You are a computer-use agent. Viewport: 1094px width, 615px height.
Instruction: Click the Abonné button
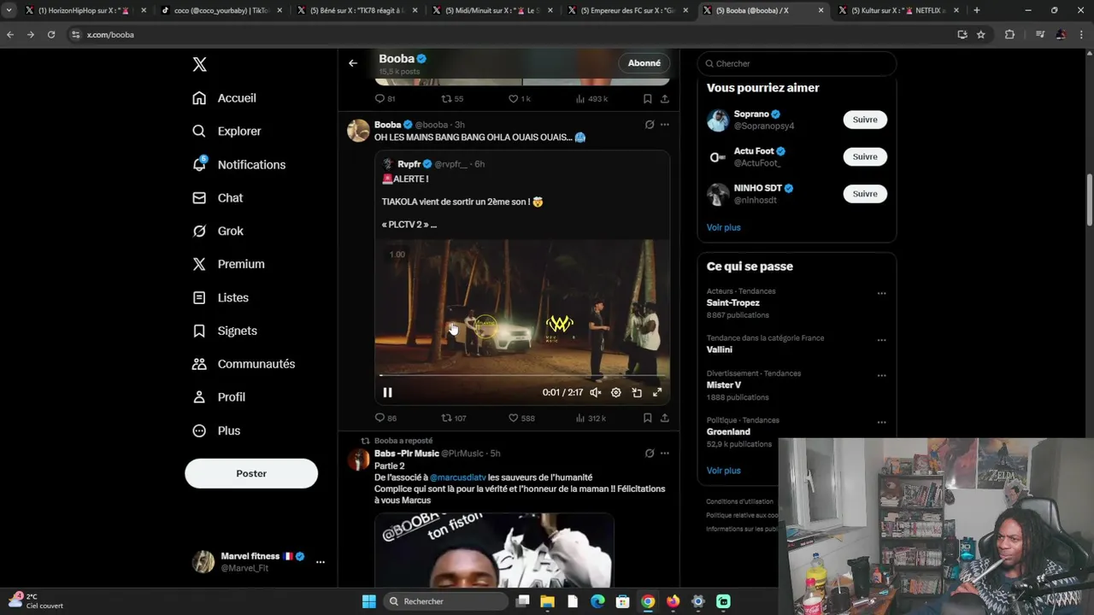[x=644, y=63]
